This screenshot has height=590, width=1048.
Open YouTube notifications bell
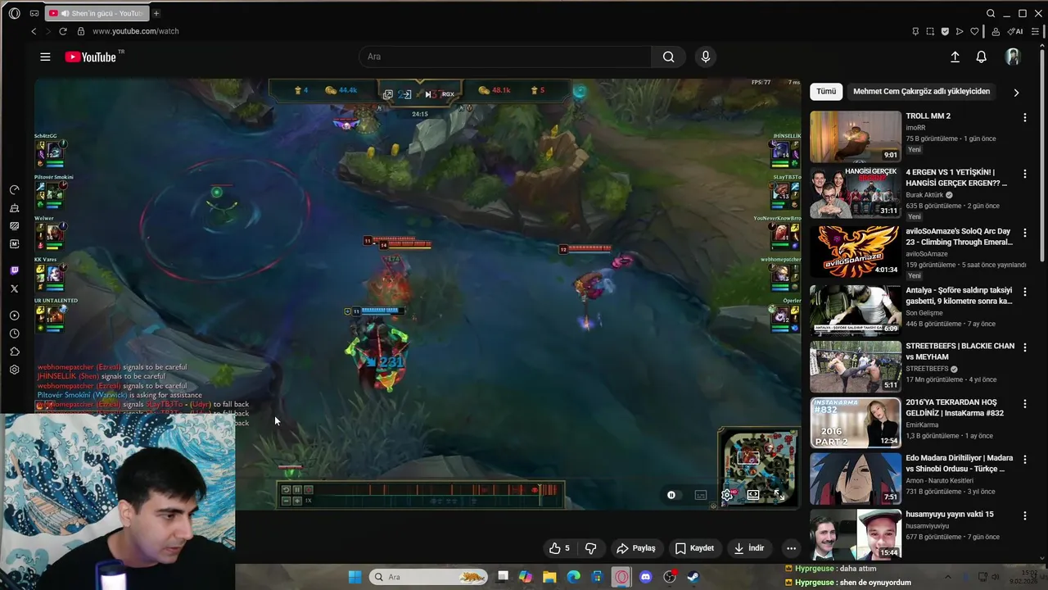click(x=981, y=57)
